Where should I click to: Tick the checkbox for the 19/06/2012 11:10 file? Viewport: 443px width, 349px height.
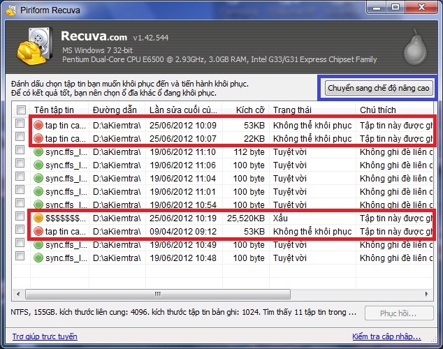click(20, 150)
